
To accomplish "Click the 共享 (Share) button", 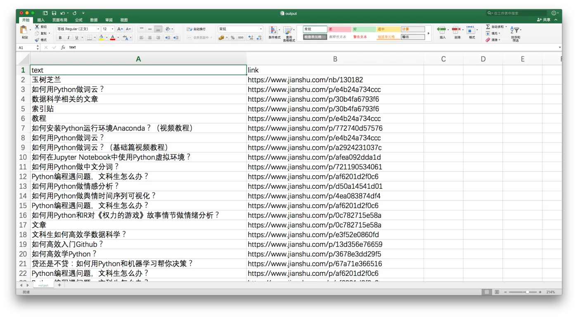I will tap(544, 20).
